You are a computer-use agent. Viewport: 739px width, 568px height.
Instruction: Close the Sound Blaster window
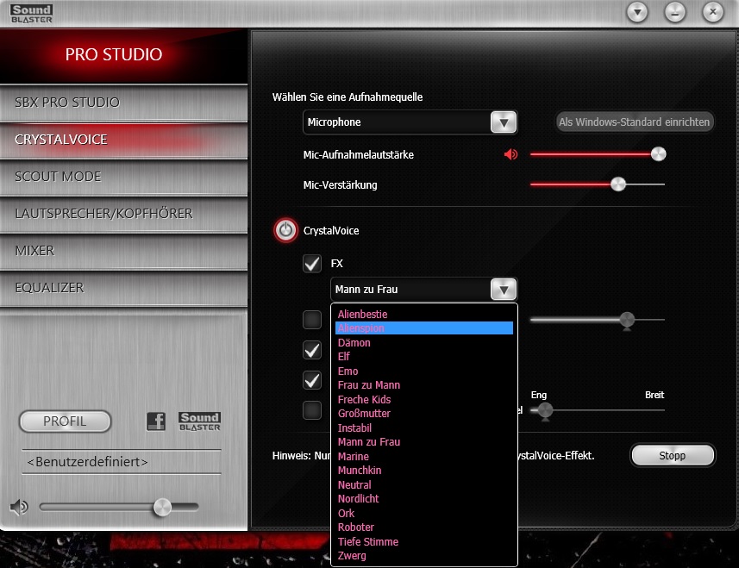712,12
